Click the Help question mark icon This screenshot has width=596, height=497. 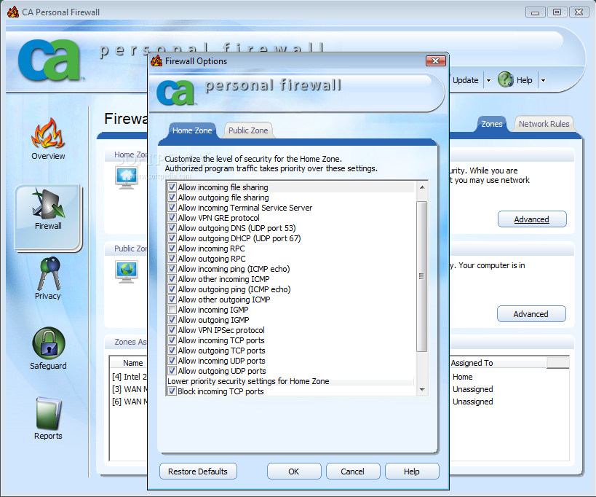coord(506,79)
